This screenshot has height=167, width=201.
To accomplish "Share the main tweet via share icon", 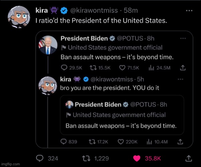I will coord(188,158).
